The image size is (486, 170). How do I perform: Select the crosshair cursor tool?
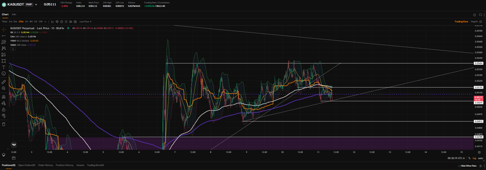tap(4, 30)
